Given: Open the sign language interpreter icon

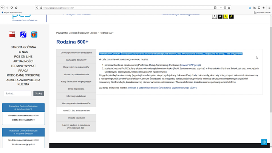Looking at the screenshot, I should (x=23, y=35).
